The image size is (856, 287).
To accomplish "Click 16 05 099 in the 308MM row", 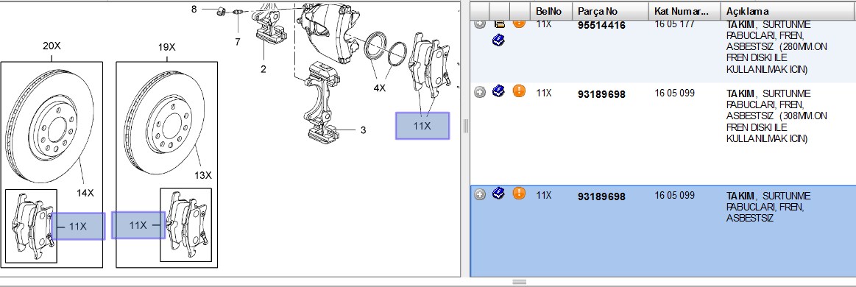I will click(675, 93).
